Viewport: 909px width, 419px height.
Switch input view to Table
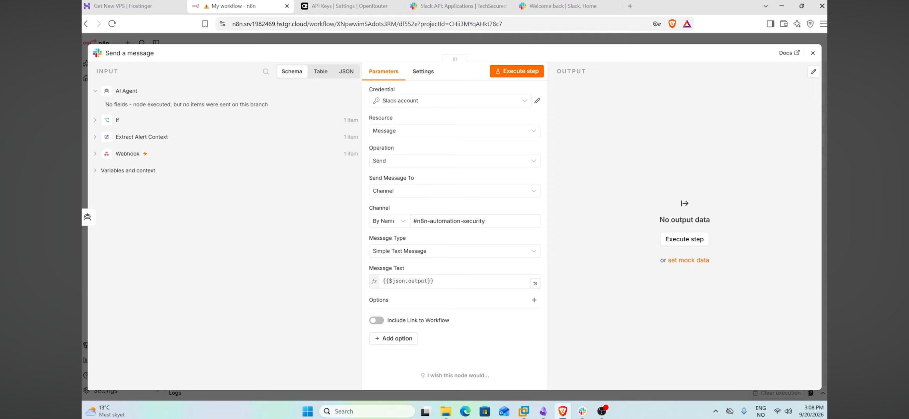[x=321, y=71]
